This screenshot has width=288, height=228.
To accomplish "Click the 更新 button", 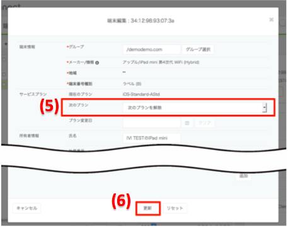I will pyautogui.click(x=147, y=209).
